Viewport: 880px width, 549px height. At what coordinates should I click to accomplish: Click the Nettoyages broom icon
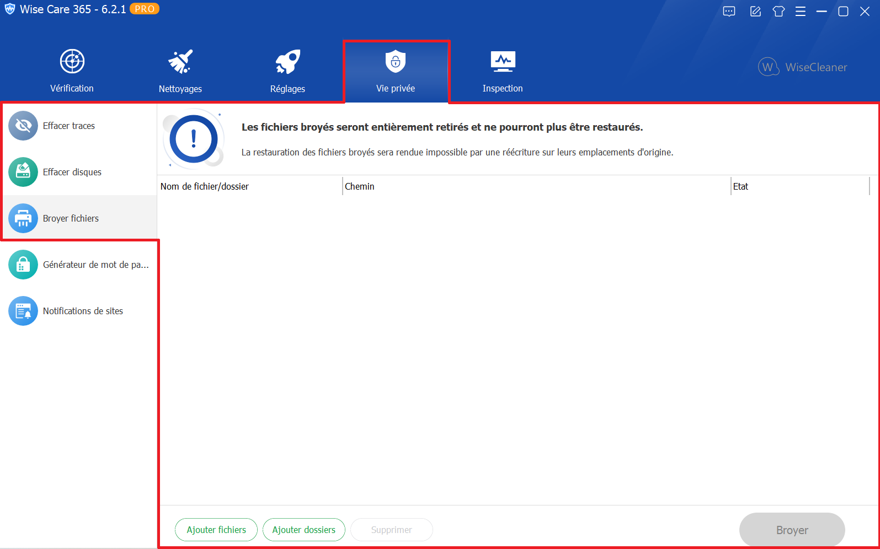click(x=180, y=61)
